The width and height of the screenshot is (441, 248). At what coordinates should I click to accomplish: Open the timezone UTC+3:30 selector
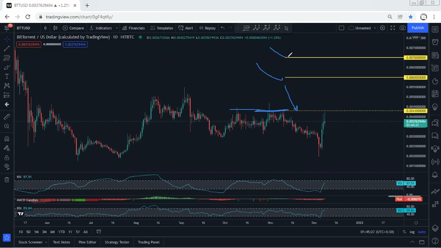(377, 232)
